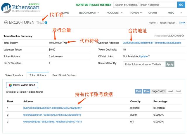Switch to the Token Transfers tab
This screenshot has height=135, width=187.
click(14, 75)
